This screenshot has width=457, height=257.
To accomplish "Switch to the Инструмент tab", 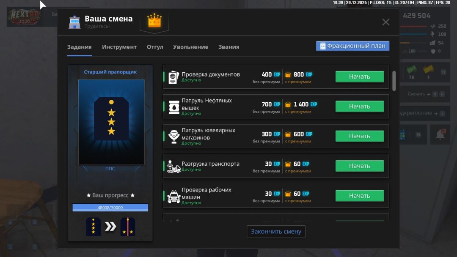I will (x=119, y=47).
